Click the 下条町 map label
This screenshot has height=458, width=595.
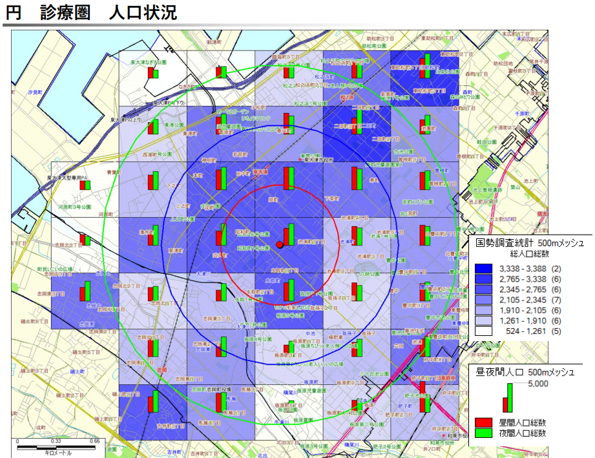click(331, 199)
